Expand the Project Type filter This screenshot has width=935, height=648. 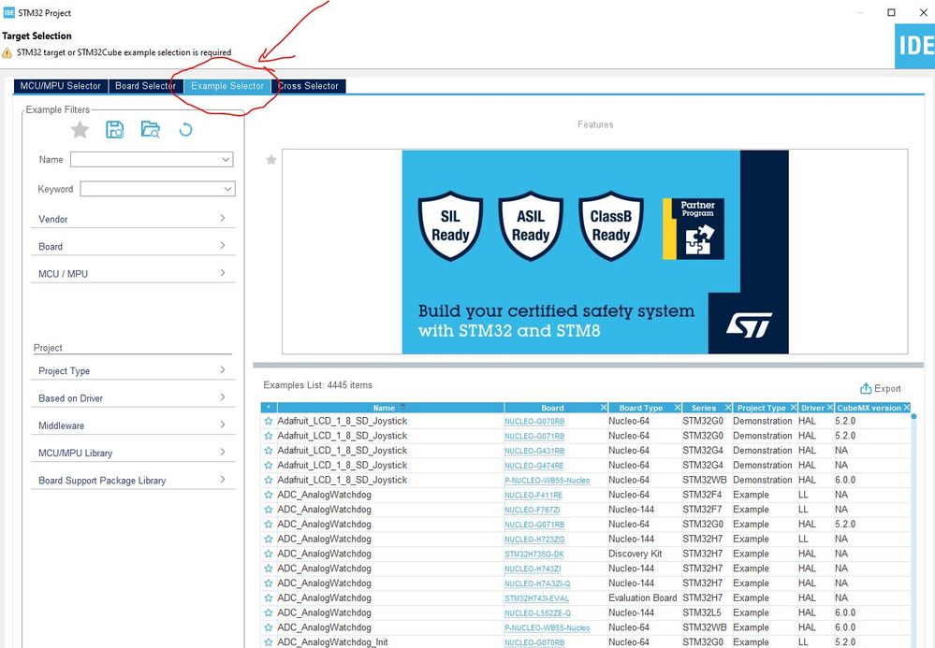pos(133,370)
